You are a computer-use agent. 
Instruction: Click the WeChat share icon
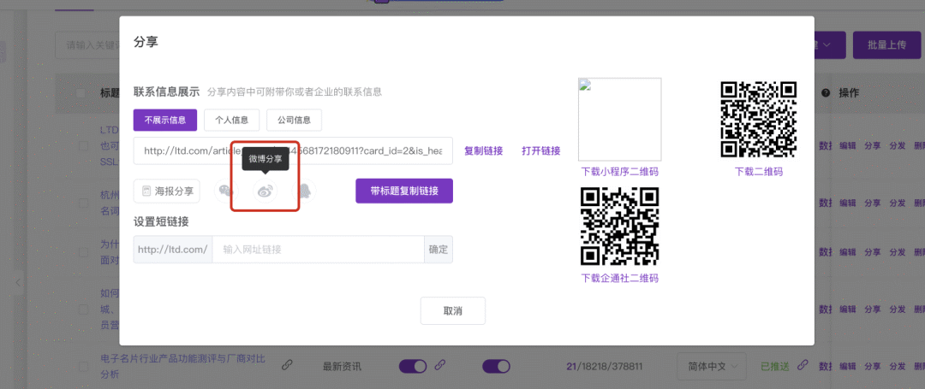pos(226,192)
